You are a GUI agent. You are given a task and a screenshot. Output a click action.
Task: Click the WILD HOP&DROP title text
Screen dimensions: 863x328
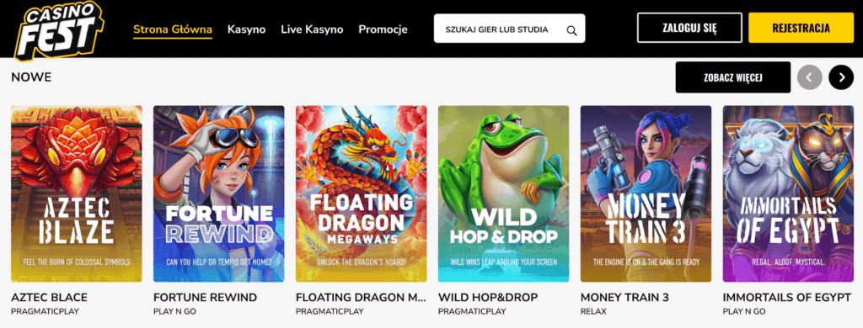coord(488,298)
